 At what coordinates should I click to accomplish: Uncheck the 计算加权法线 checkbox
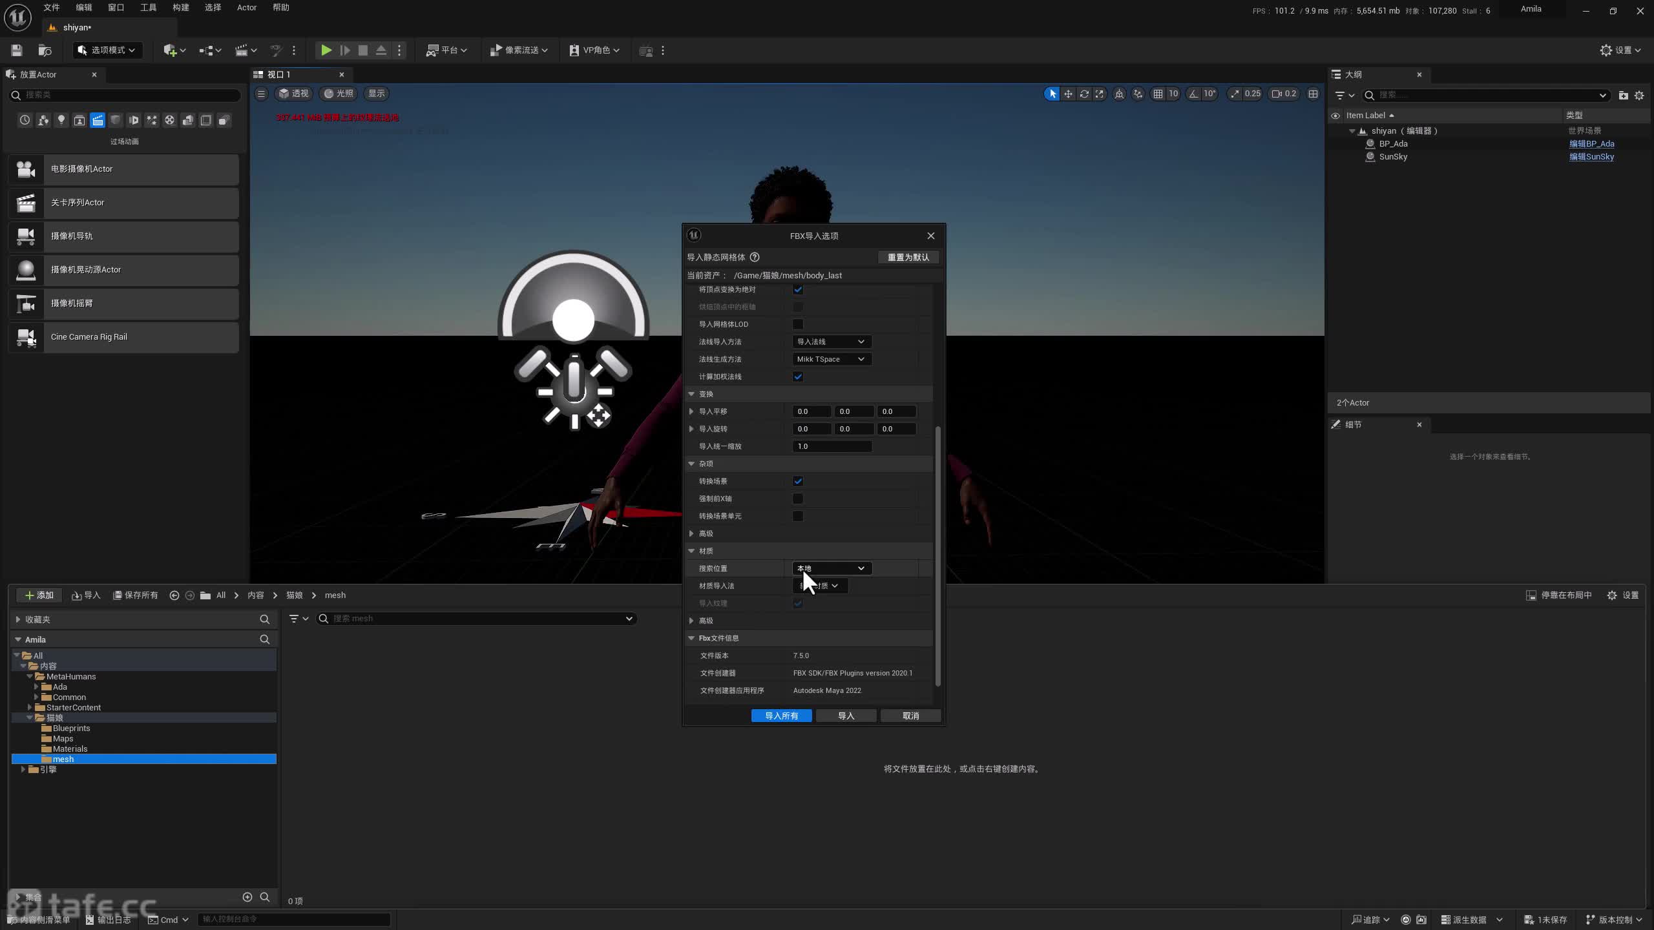tap(798, 377)
